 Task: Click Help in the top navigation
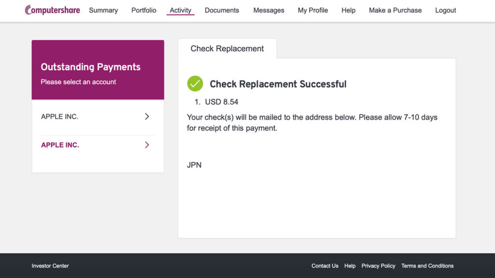[x=348, y=11]
